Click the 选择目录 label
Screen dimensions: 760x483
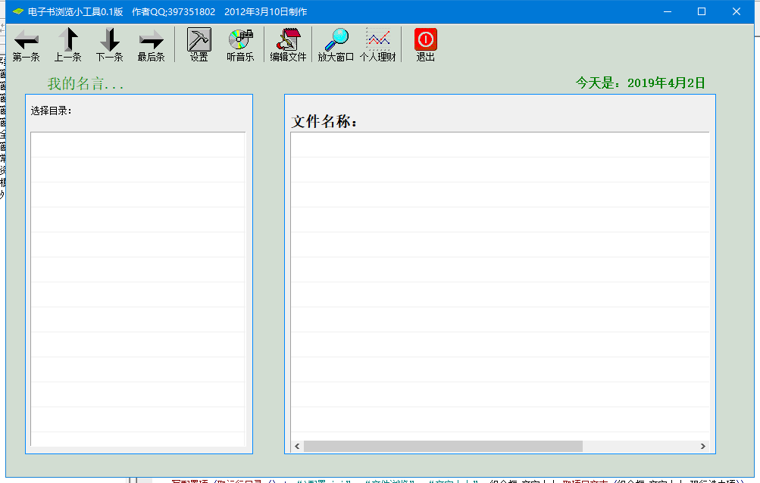51,111
